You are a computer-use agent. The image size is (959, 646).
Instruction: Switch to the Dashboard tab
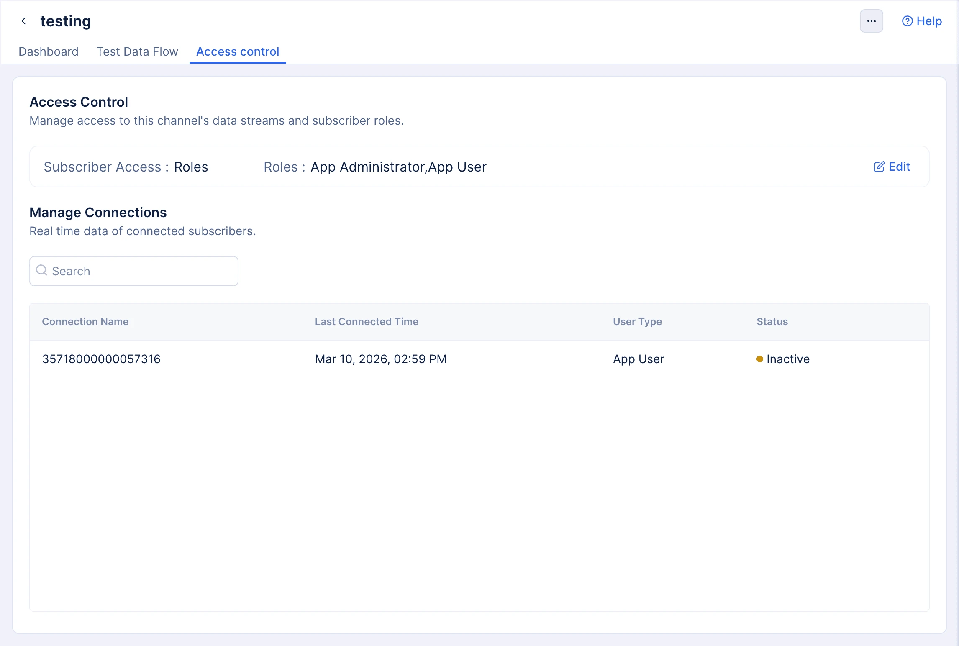[49, 51]
